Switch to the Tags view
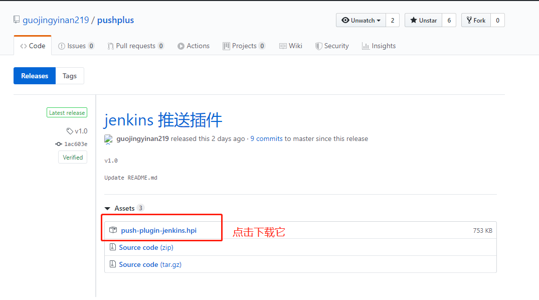 70,76
